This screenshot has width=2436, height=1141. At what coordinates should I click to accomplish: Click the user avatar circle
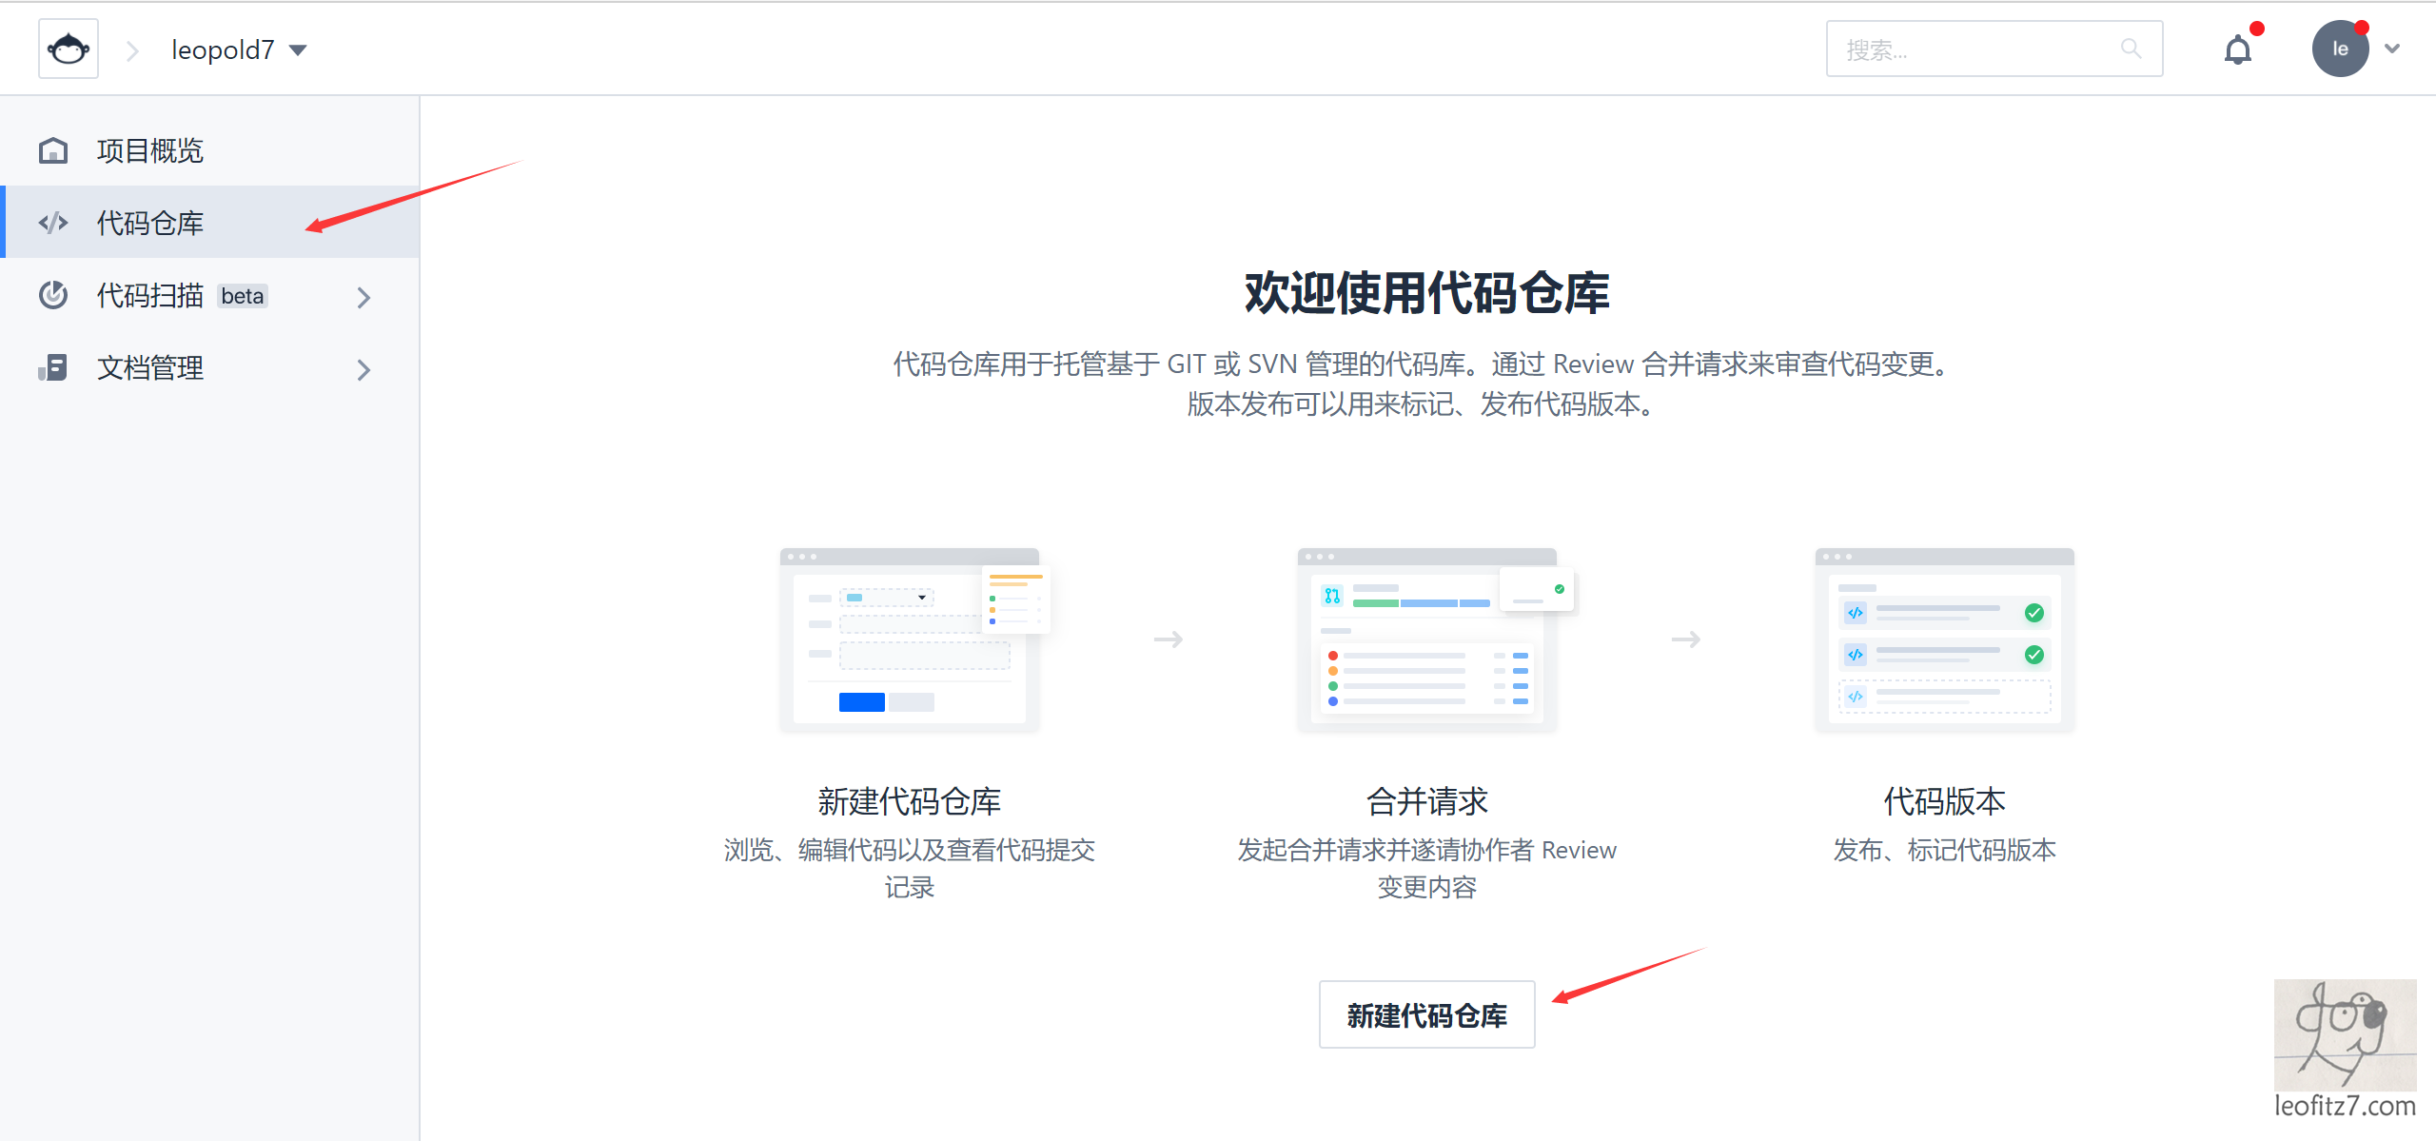[x=2340, y=49]
